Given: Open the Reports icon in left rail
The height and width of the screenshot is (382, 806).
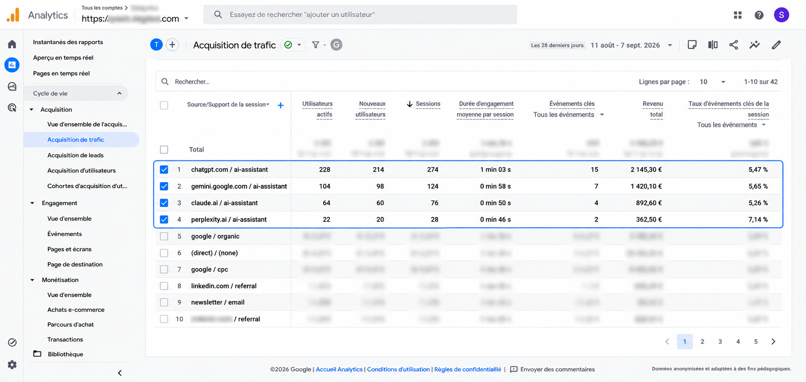Looking at the screenshot, I should coord(12,65).
